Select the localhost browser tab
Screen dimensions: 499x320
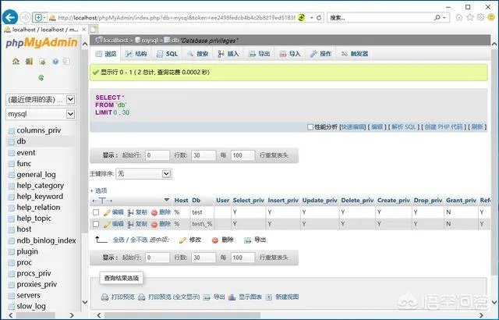click(44, 30)
